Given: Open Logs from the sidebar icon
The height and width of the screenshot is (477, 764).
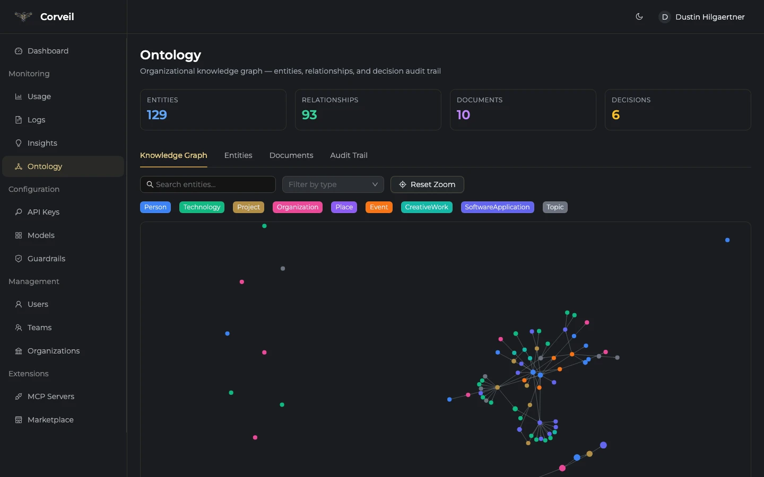Looking at the screenshot, I should (19, 120).
